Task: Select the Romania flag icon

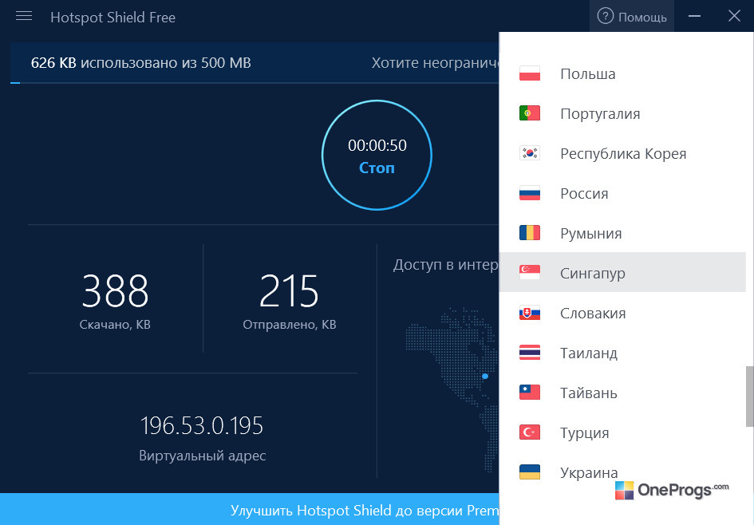Action: [x=530, y=233]
